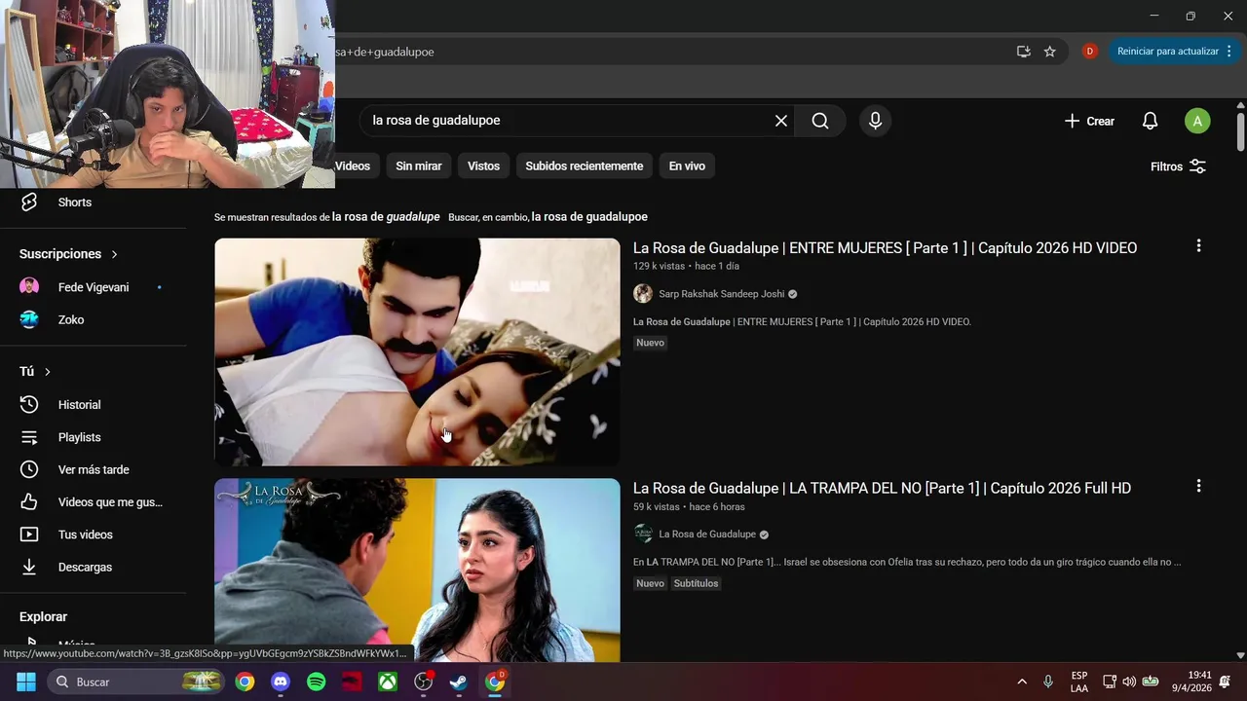Viewport: 1247px width, 701px height.
Task: Select the En vivo filter chip
Action: 687,166
